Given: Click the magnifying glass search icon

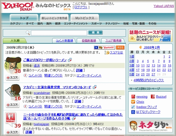Looking at the screenshot, I should click(28, 33).
